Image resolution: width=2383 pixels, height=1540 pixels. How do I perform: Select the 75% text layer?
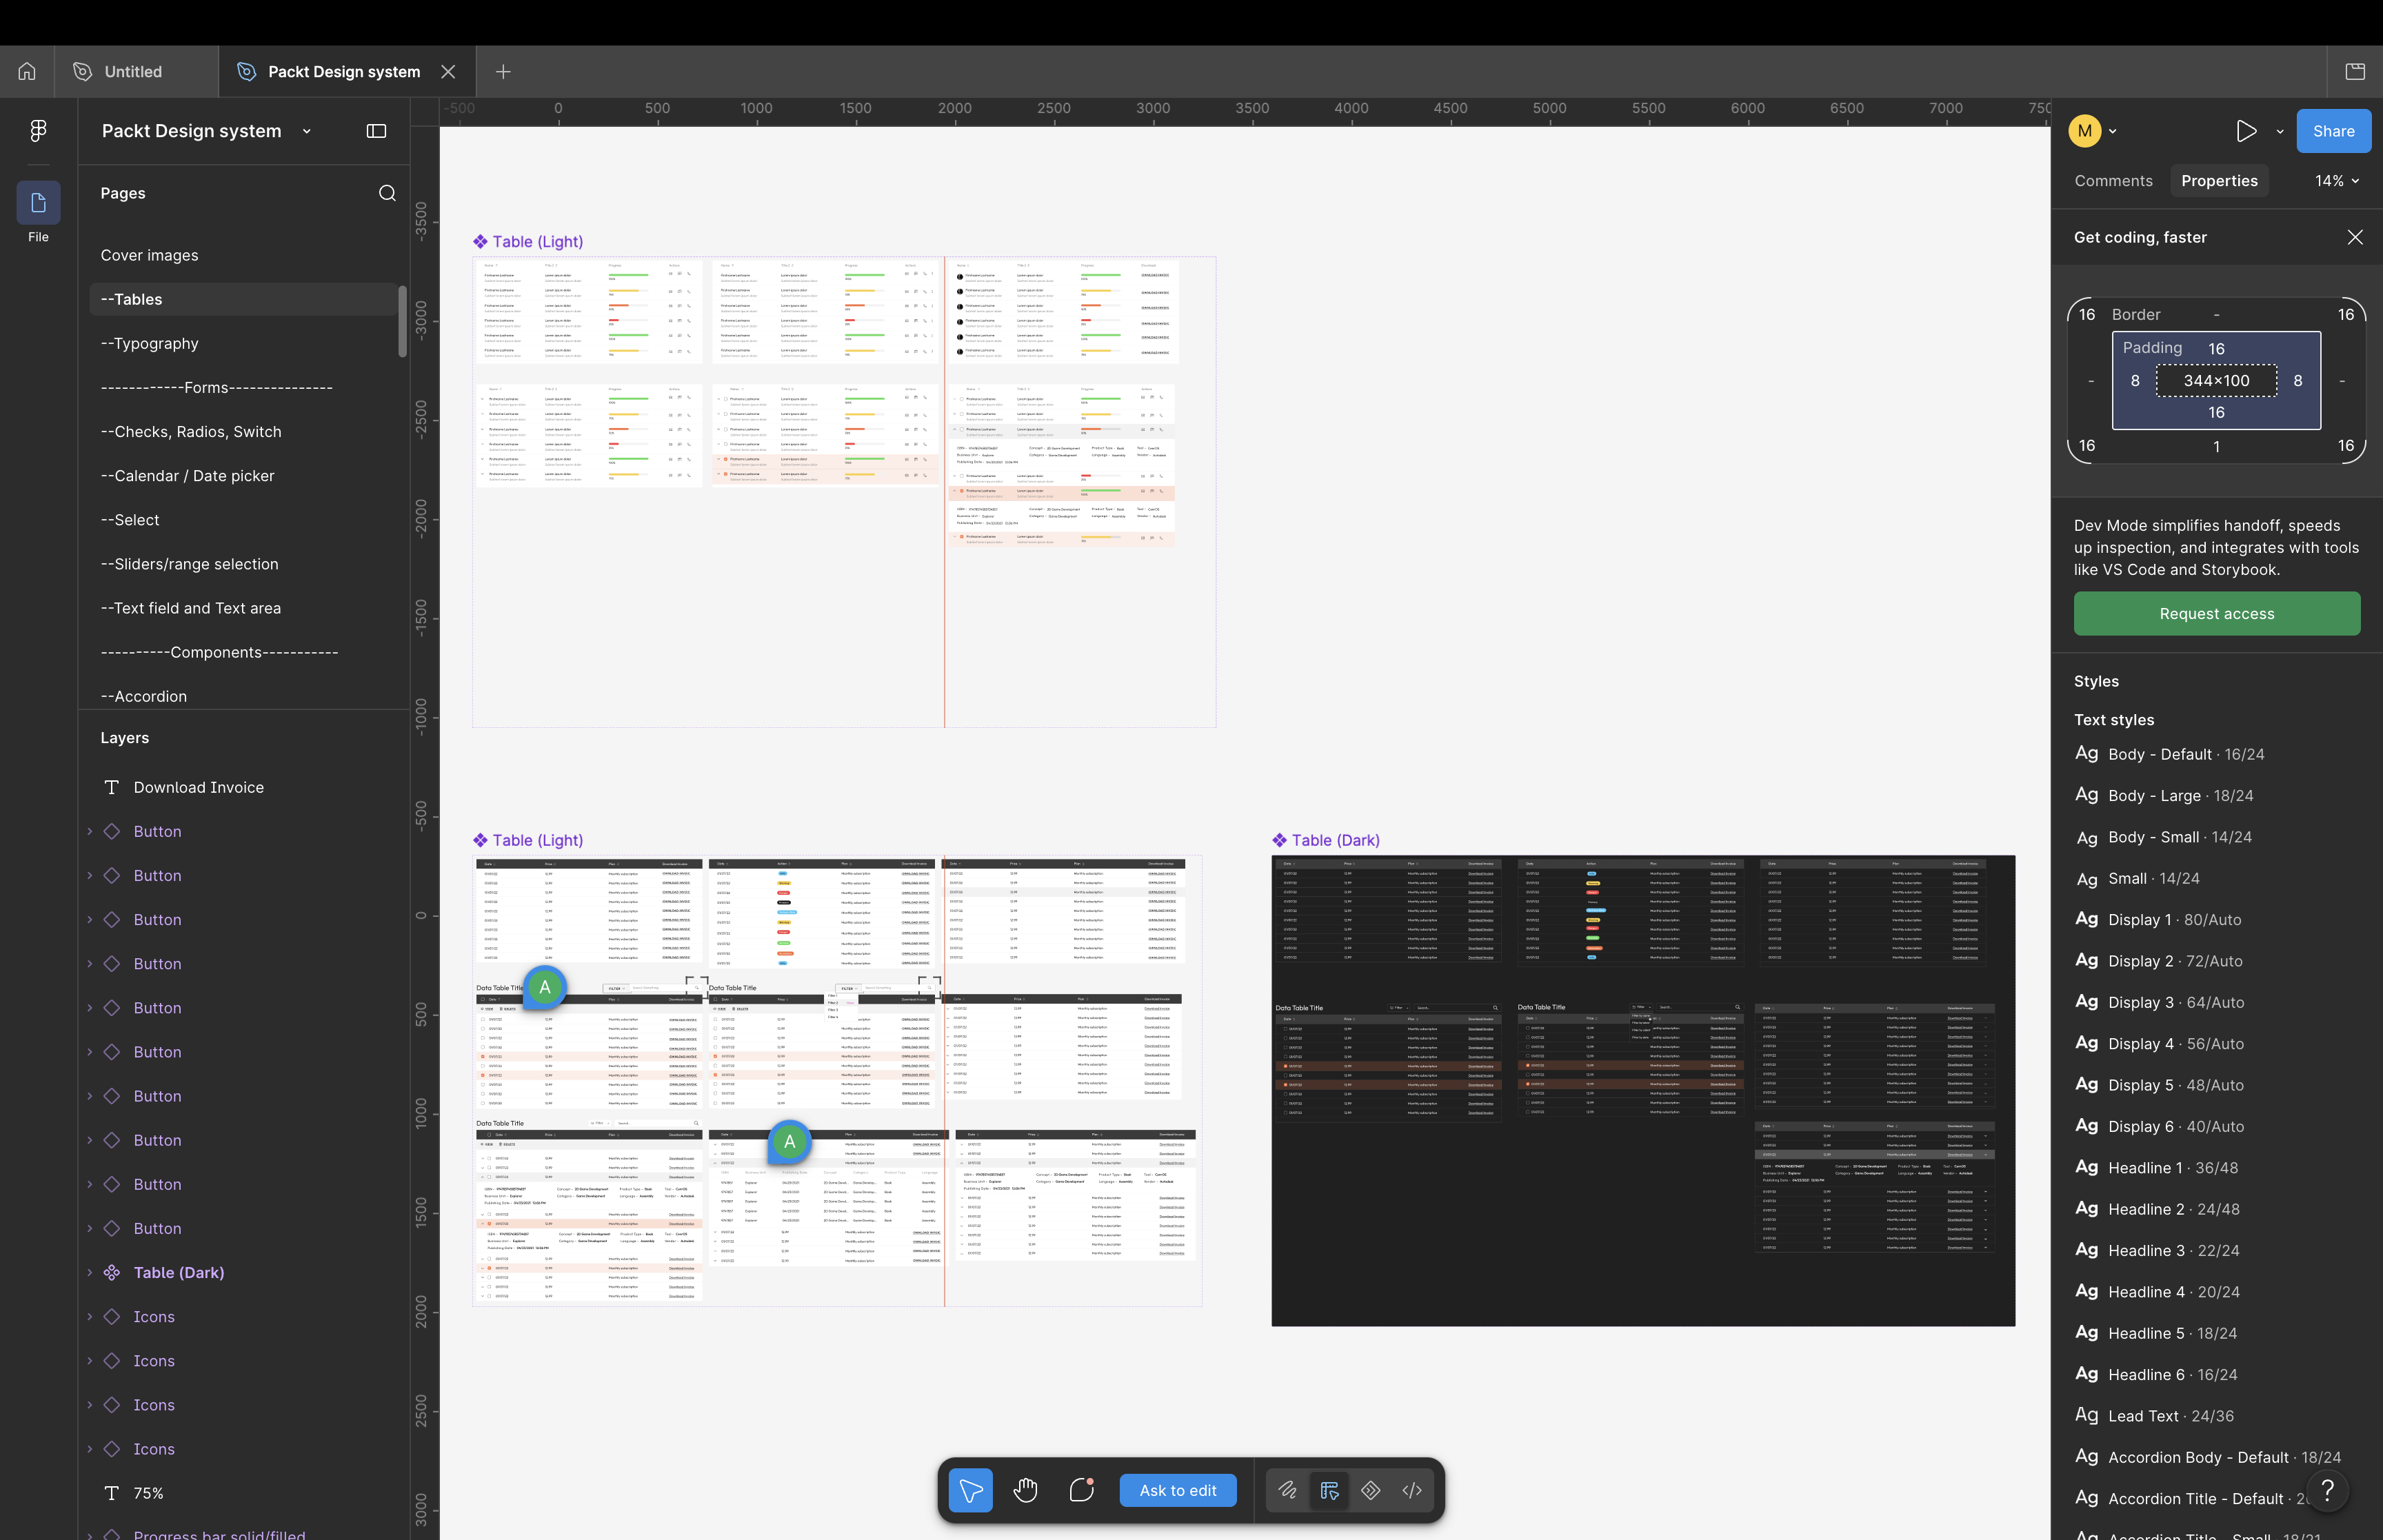(x=148, y=1492)
